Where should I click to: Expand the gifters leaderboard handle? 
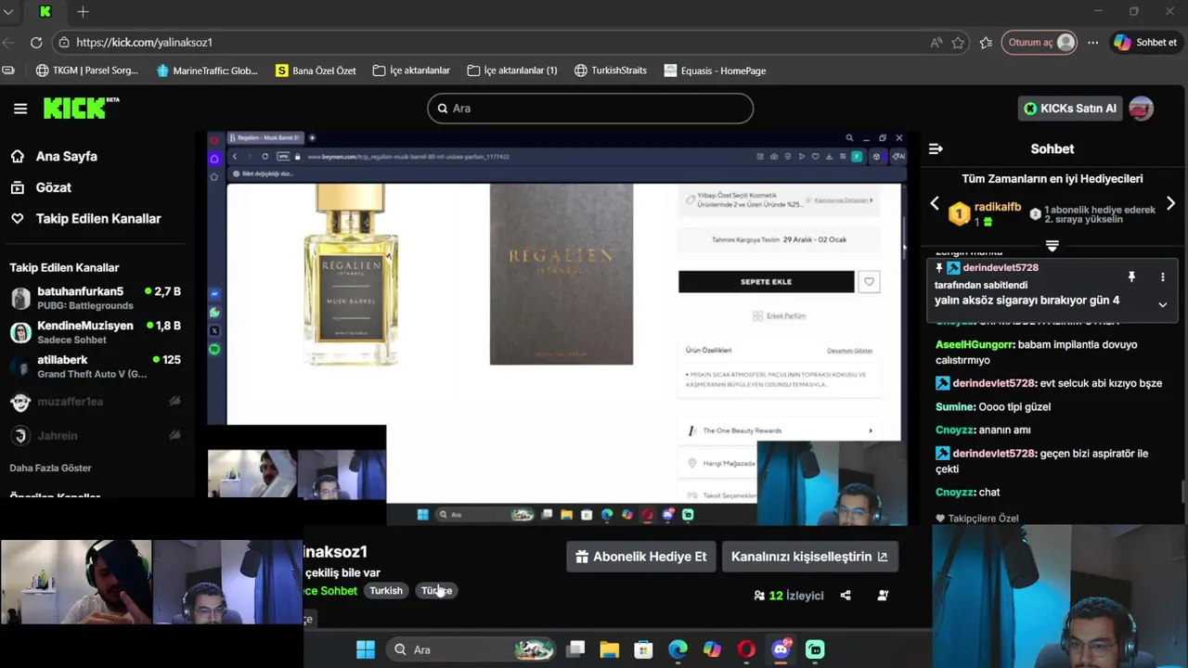(x=1052, y=246)
